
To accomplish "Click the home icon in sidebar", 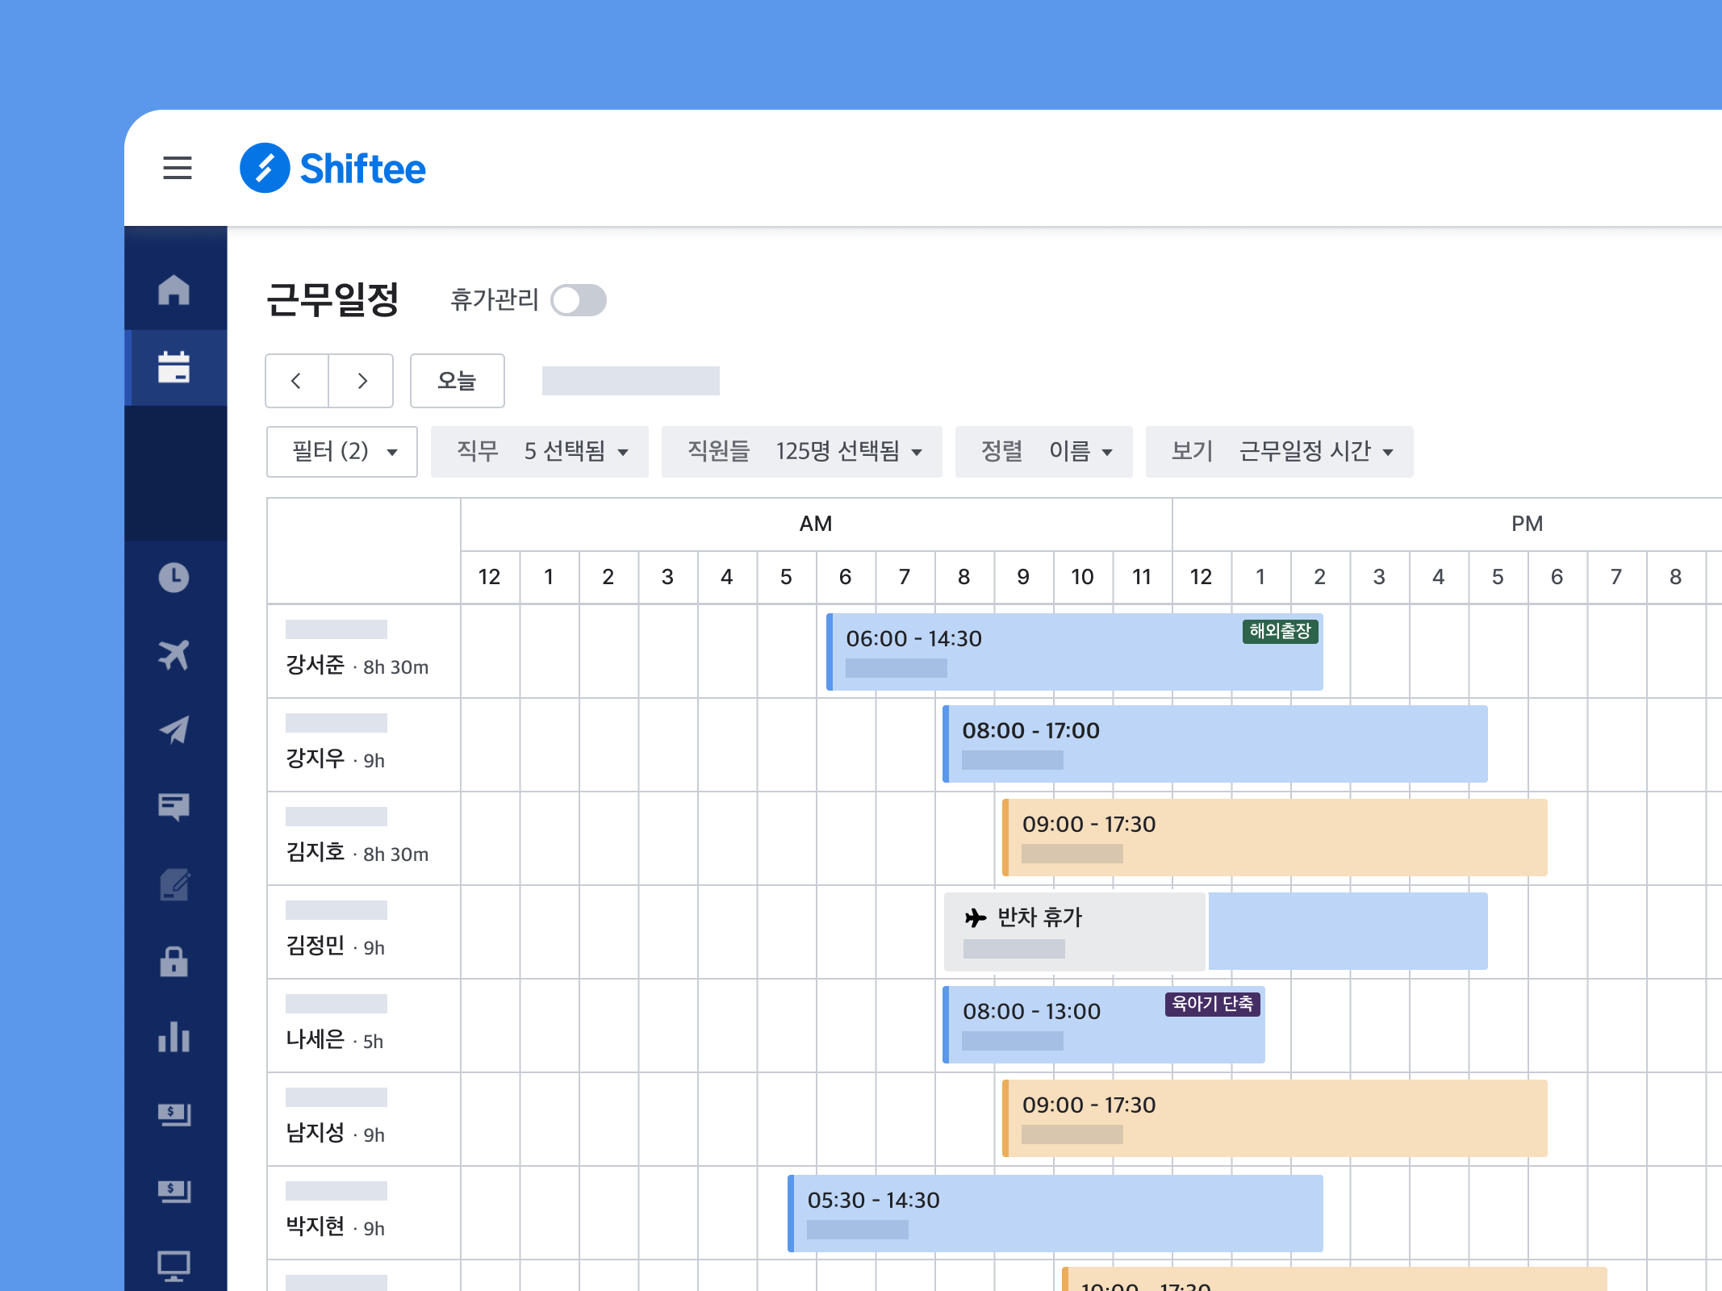I will click(174, 290).
